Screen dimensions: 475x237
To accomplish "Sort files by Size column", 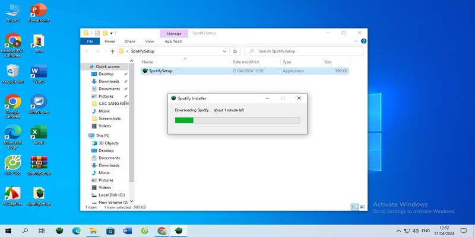I will pos(335,62).
